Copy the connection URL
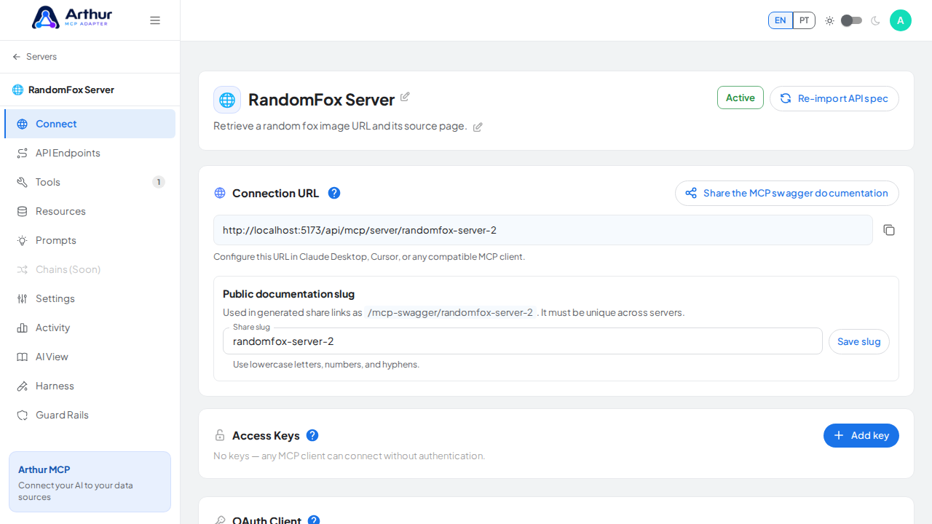Screen dimensions: 932x524 tap(889, 230)
